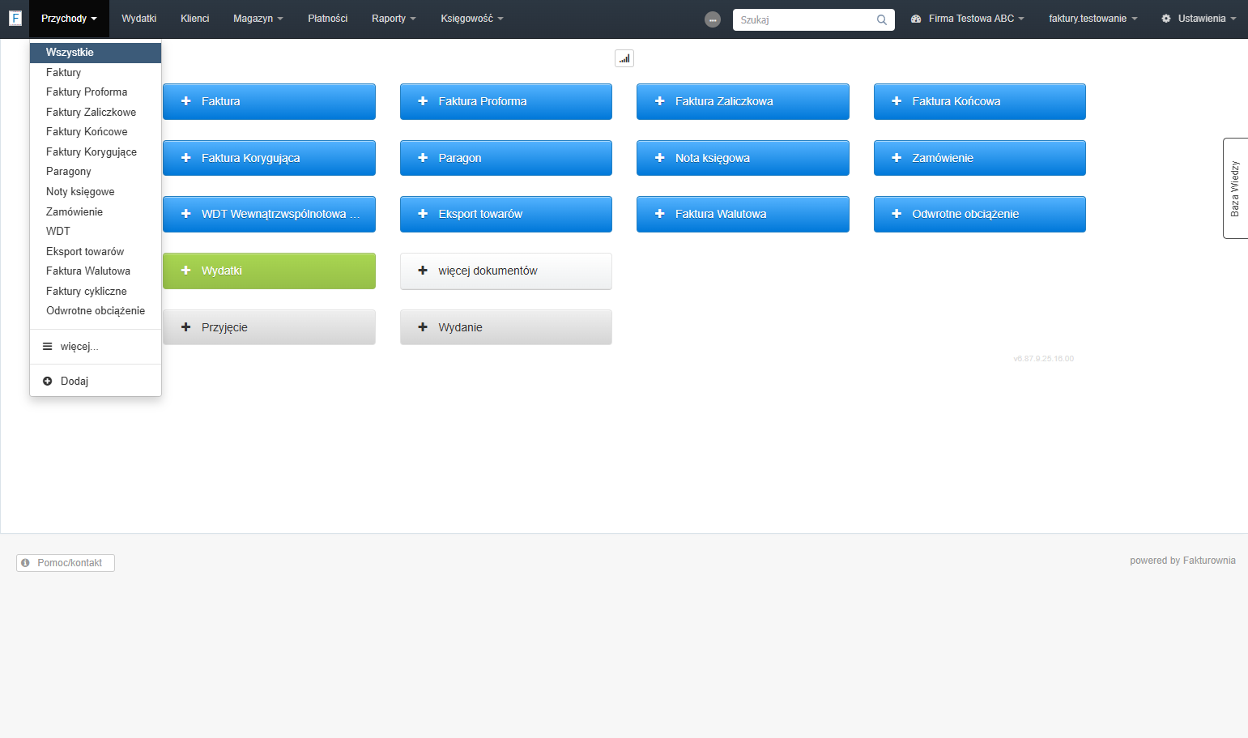Open the faktury.testowanie account dropdown

pyautogui.click(x=1093, y=19)
